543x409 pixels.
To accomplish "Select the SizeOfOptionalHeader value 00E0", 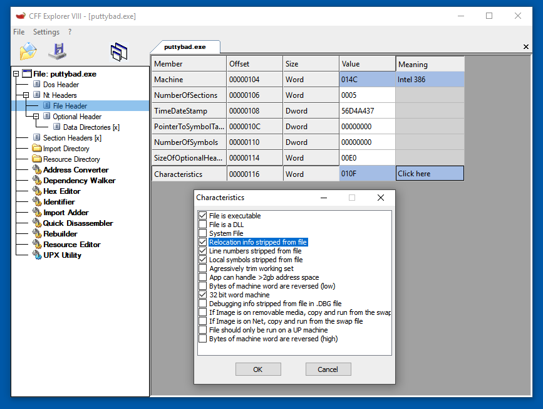I will (x=367, y=158).
